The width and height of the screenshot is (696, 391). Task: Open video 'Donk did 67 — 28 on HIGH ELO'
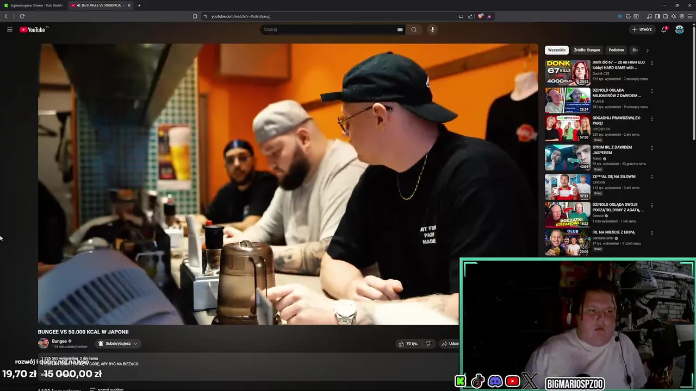tap(619, 65)
